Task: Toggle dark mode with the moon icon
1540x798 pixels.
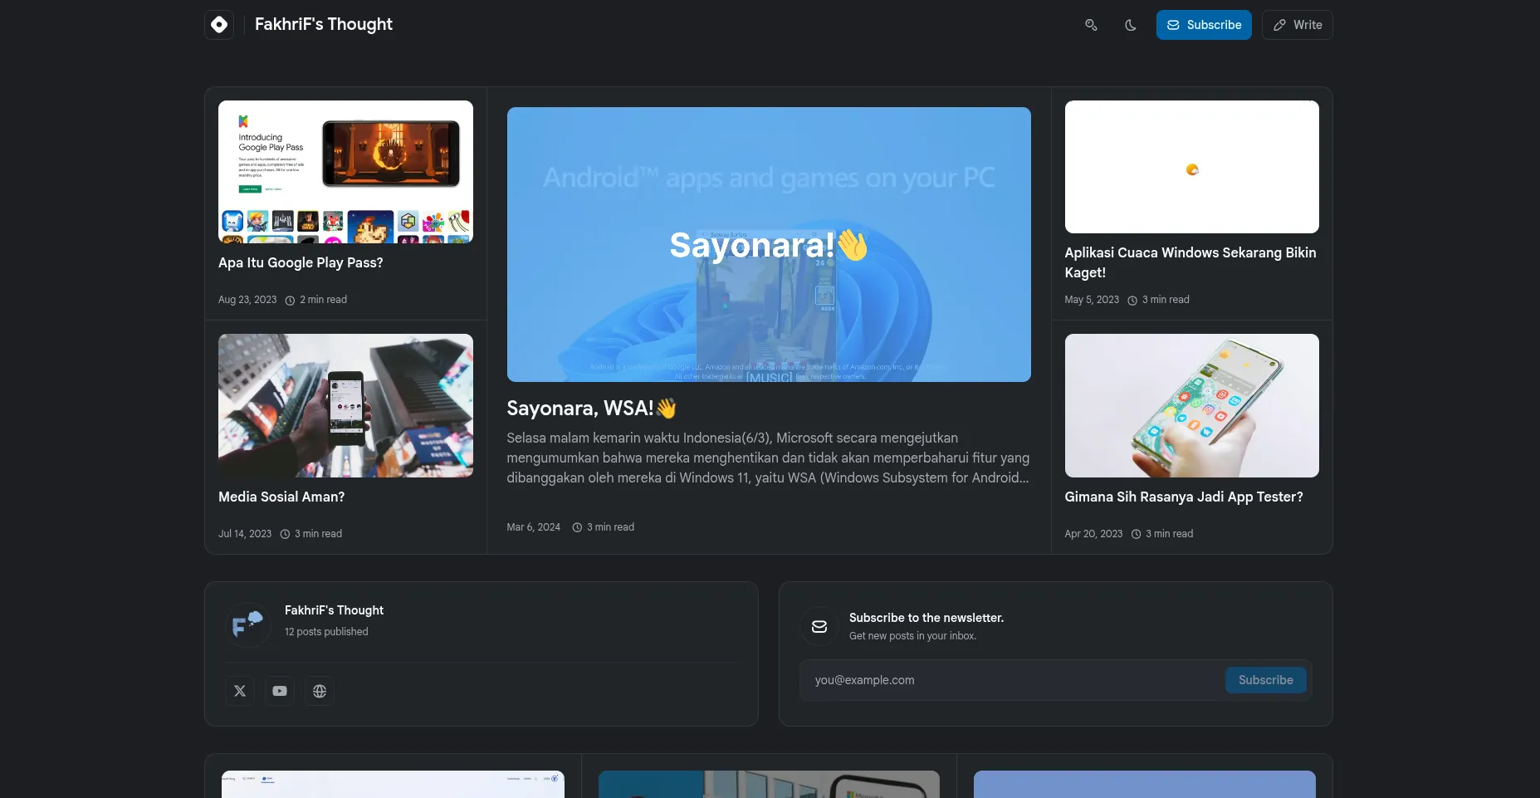Action: [1131, 25]
